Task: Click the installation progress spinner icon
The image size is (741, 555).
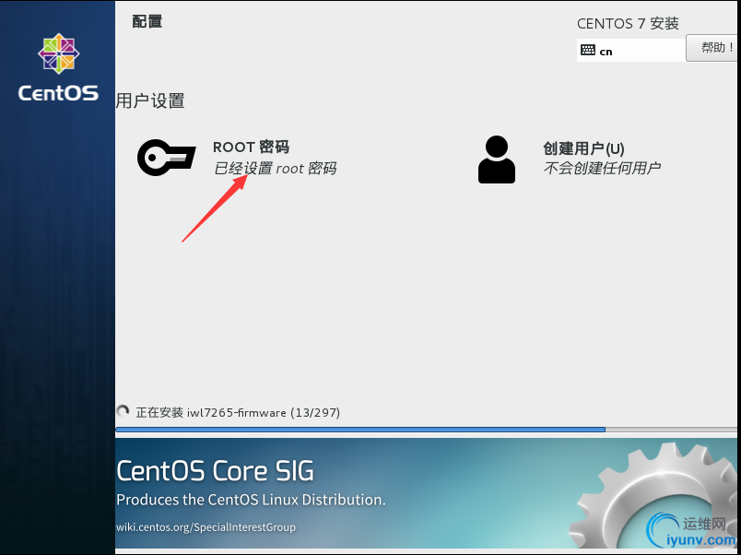Action: pos(123,411)
